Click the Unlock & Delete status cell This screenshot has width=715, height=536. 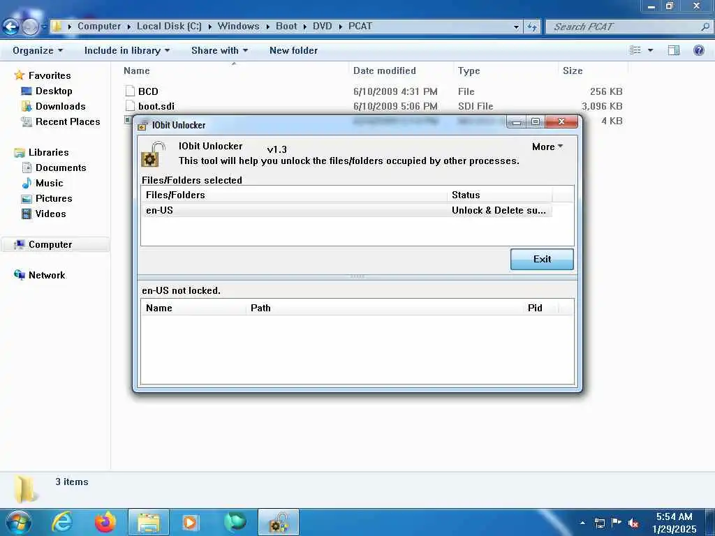point(499,210)
